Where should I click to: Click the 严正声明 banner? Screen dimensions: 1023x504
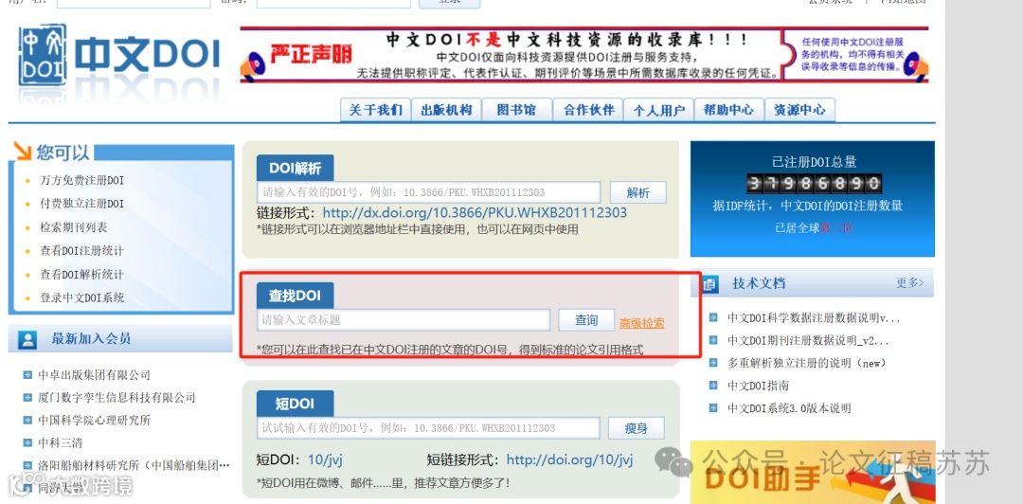(583, 55)
